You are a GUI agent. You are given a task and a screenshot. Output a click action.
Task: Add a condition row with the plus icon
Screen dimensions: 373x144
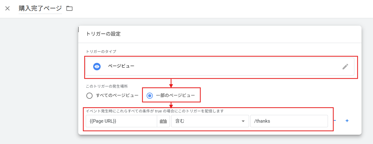pos(347,121)
